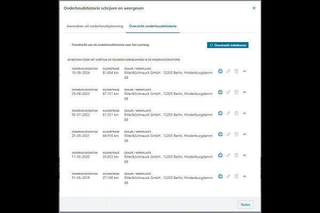320x213 pixels.
Task: Collapse the 29-06-2023 entry details
Action: (x=244, y=92)
